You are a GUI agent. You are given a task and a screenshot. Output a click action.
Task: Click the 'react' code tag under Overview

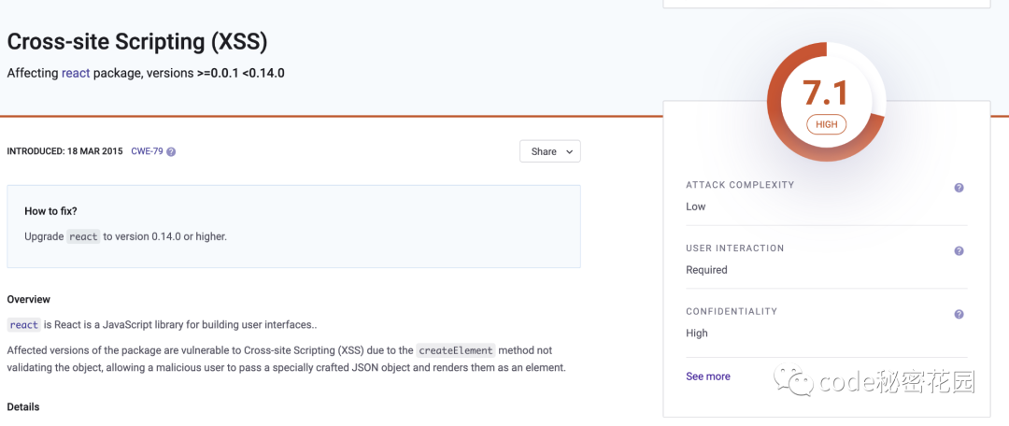pos(24,325)
